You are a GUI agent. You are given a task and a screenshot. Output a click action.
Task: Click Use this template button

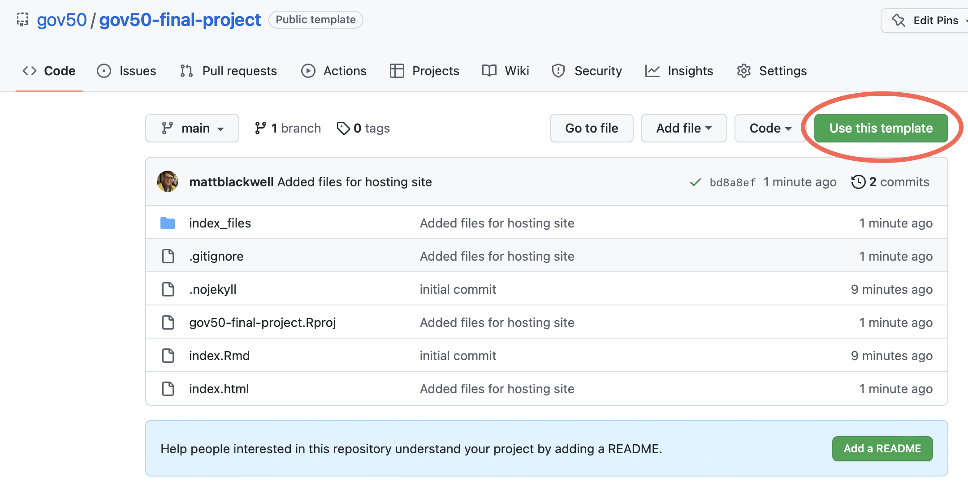pos(881,128)
